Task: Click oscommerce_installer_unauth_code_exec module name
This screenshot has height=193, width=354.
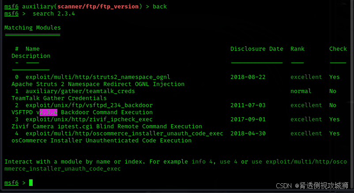Action: click(x=124, y=134)
